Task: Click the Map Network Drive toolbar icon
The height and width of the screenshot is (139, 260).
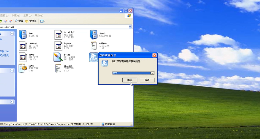Action: coord(5,21)
